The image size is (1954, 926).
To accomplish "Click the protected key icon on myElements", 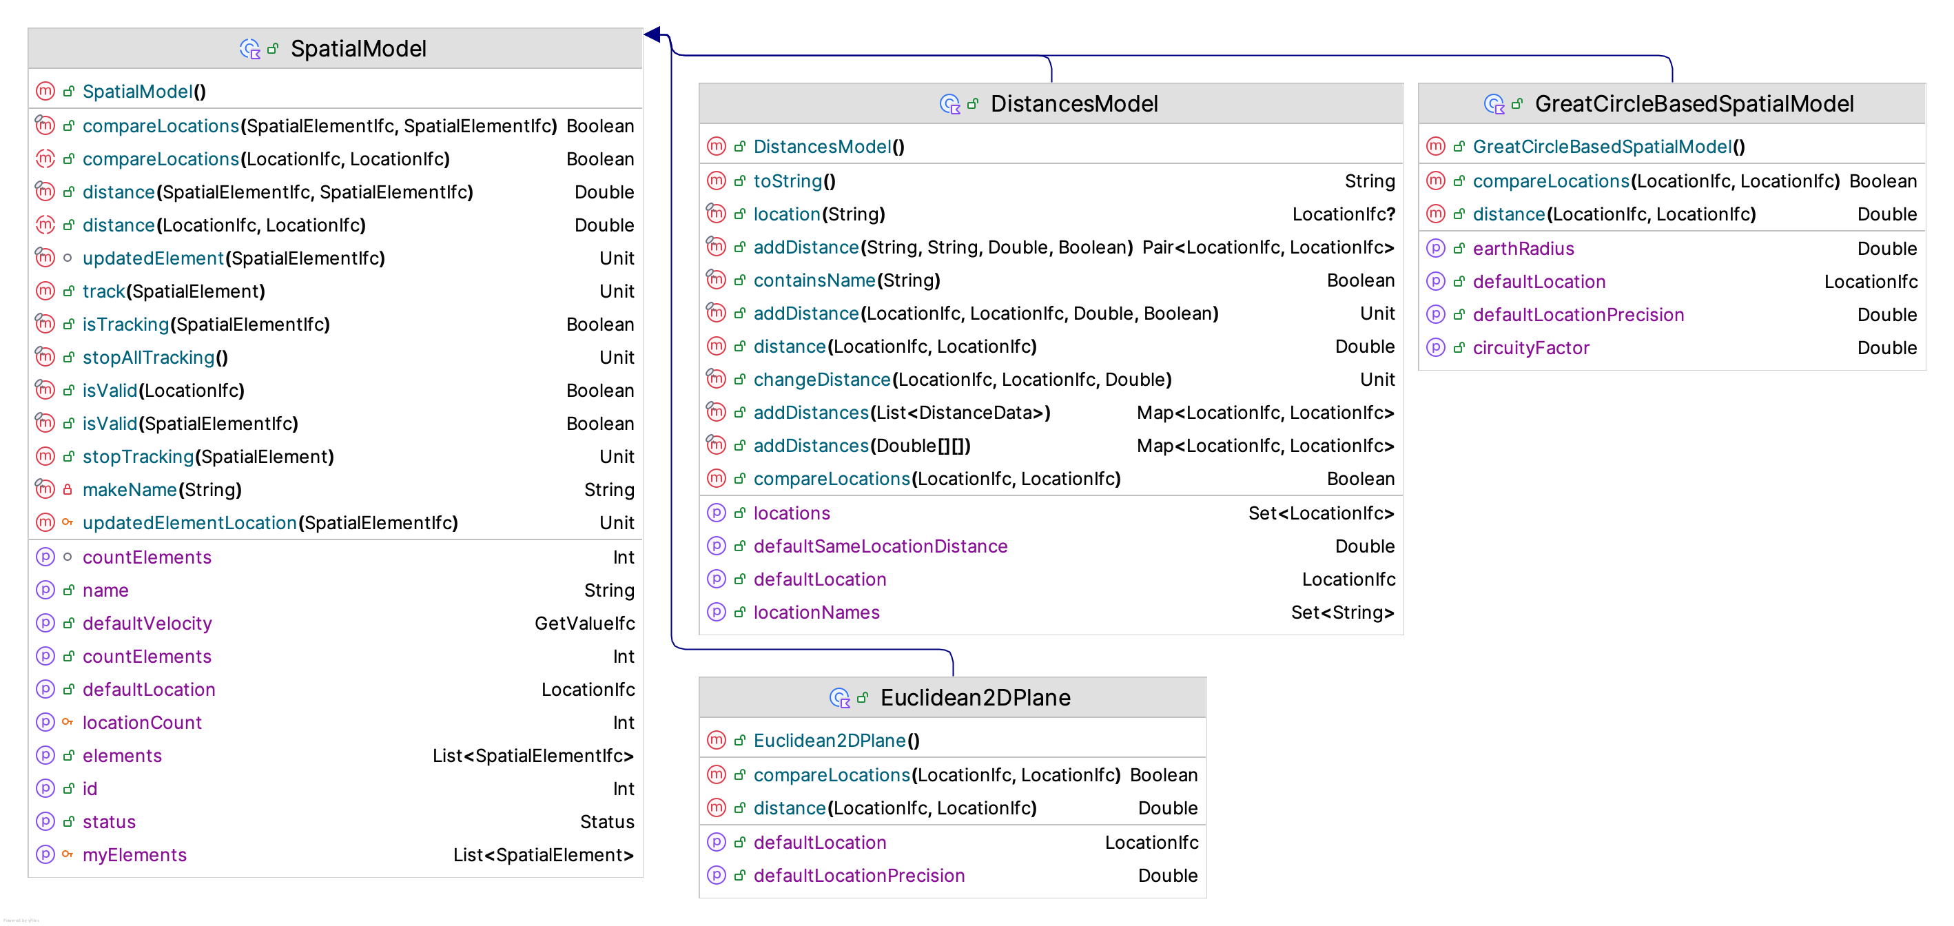I will tap(68, 854).
